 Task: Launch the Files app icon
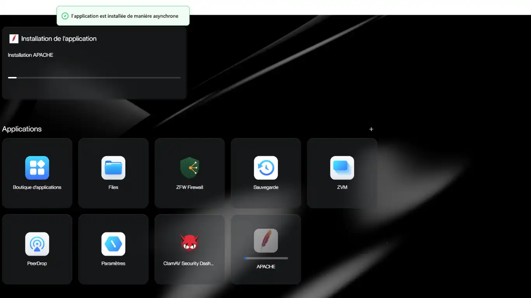click(113, 168)
